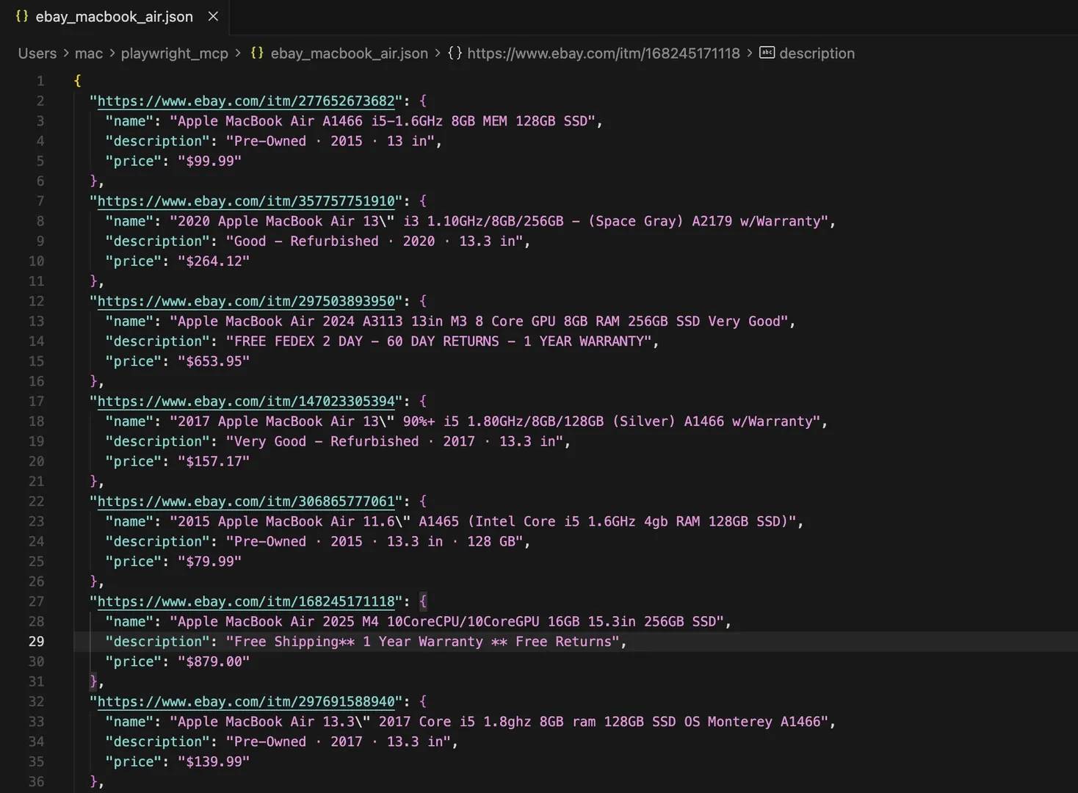Click the JSON braces icon in the breadcrumb
This screenshot has width=1078, height=793.
pyautogui.click(x=257, y=53)
